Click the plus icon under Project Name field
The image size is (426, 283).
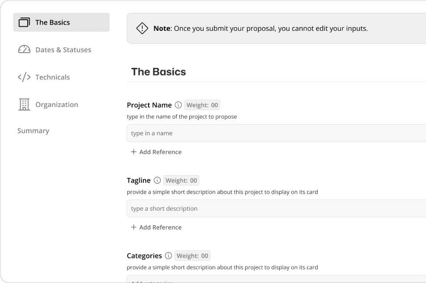tap(133, 152)
